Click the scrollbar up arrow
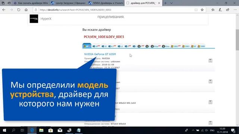This screenshot has height=134, width=239. pyautogui.click(x=238, y=15)
